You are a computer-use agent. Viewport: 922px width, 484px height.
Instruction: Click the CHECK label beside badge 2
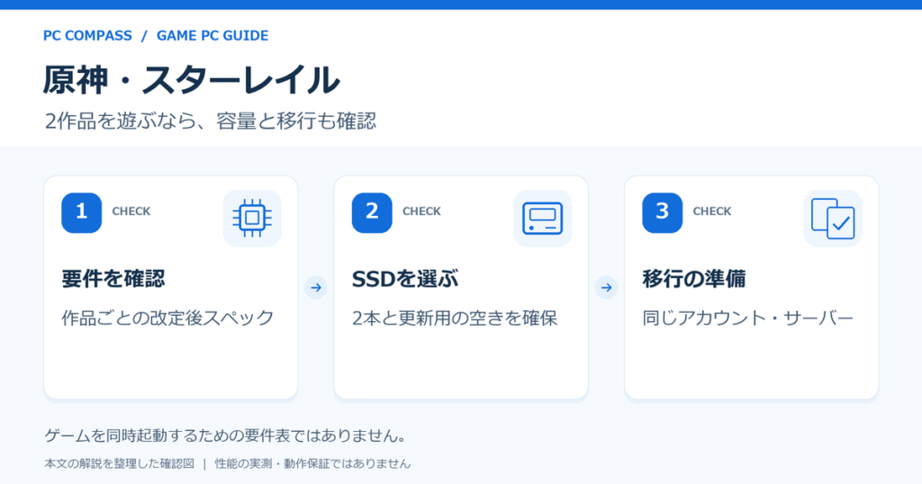[x=421, y=211]
